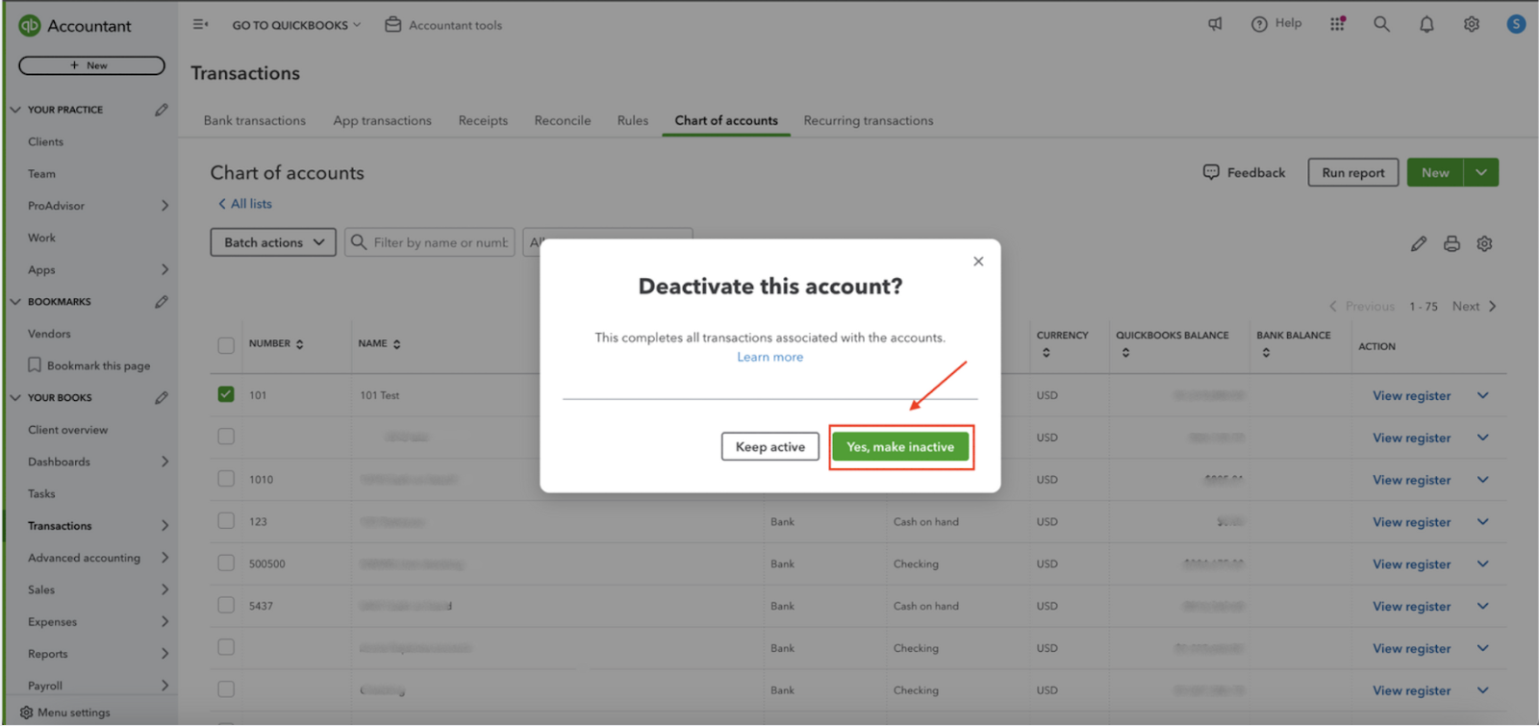Expand the Apps sidebar submenu
This screenshot has height=726, width=1539.
(164, 269)
